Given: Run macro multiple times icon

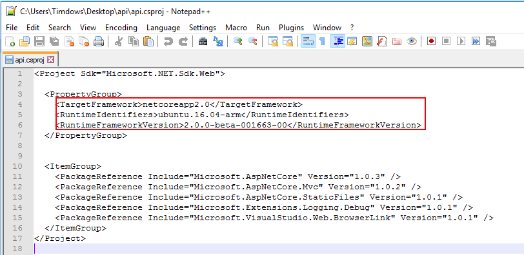Looking at the screenshot, I should (476, 41).
